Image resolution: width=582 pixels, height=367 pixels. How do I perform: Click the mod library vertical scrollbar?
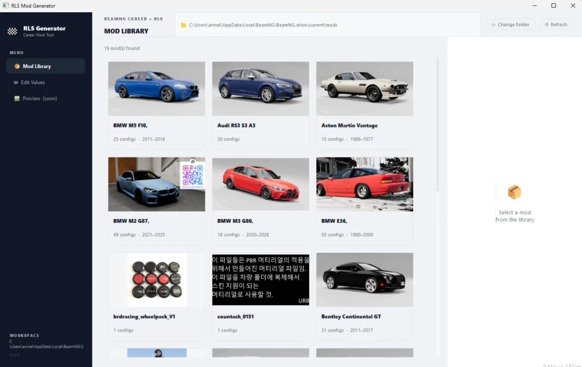438,125
